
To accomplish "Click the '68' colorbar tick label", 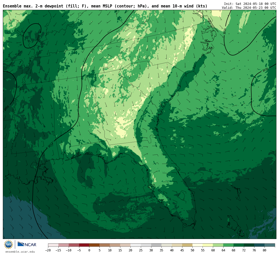I will 234,250.
